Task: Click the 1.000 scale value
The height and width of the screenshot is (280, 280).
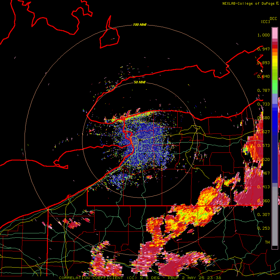Action: 264,35
